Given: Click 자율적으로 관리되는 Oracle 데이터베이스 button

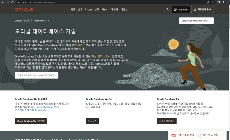Looking at the screenshot, I should tap(37, 75).
